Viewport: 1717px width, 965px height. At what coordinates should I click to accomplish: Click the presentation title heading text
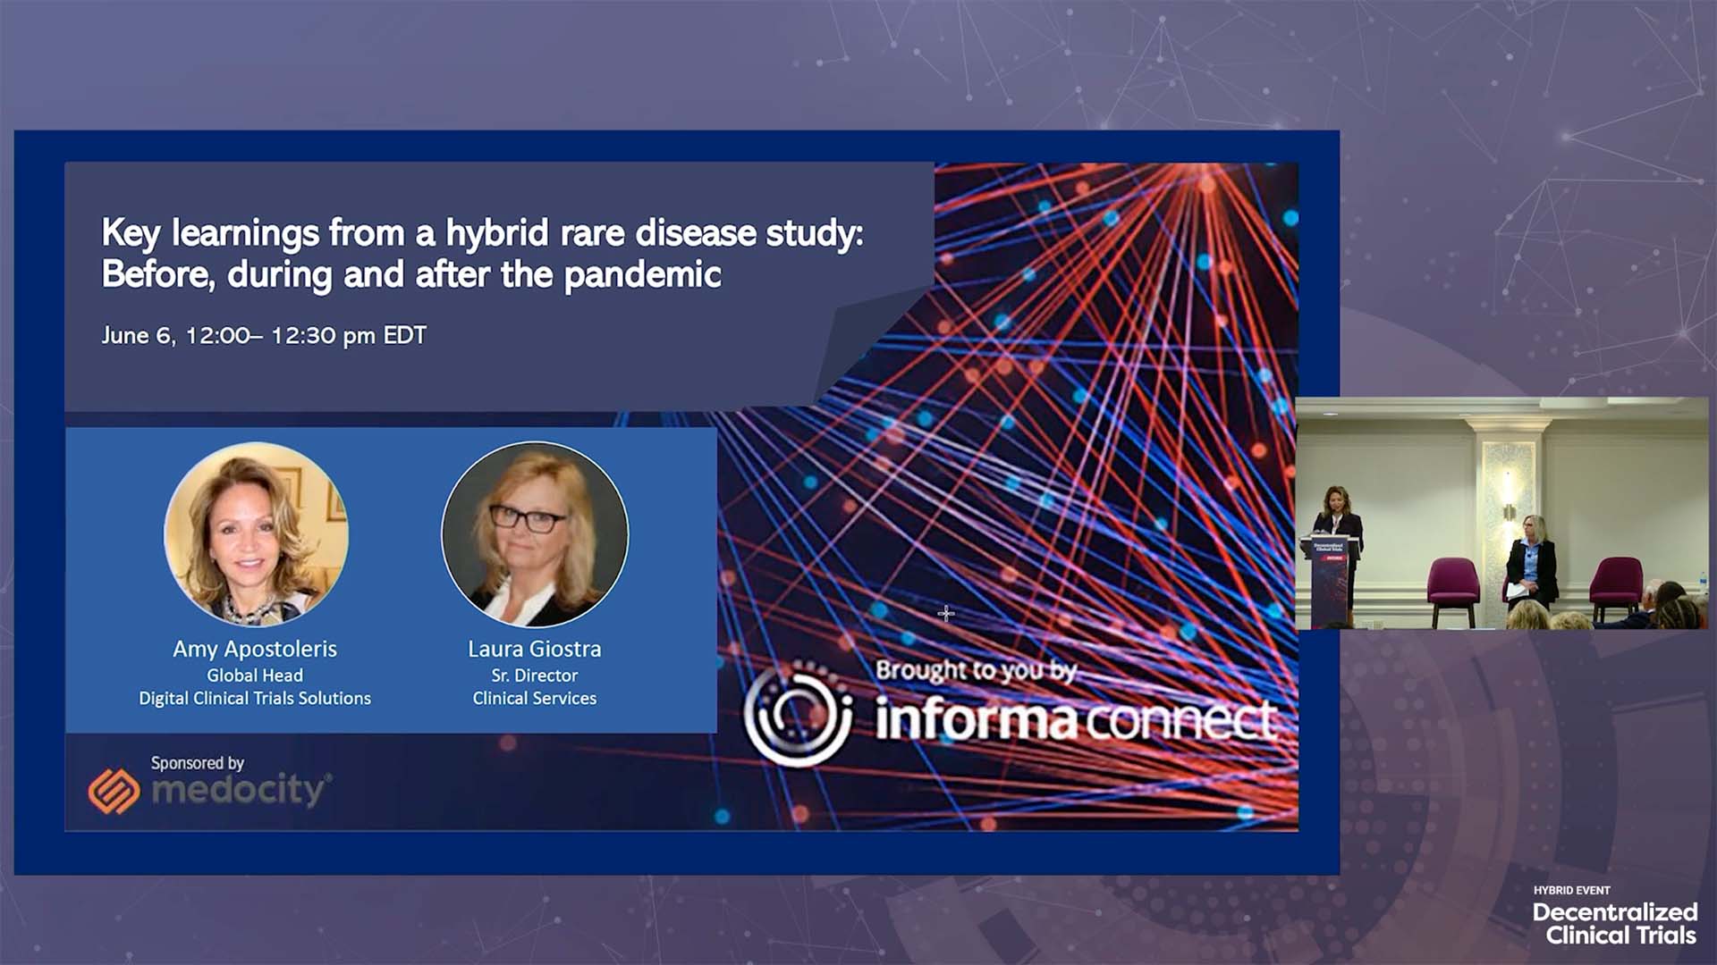point(481,253)
